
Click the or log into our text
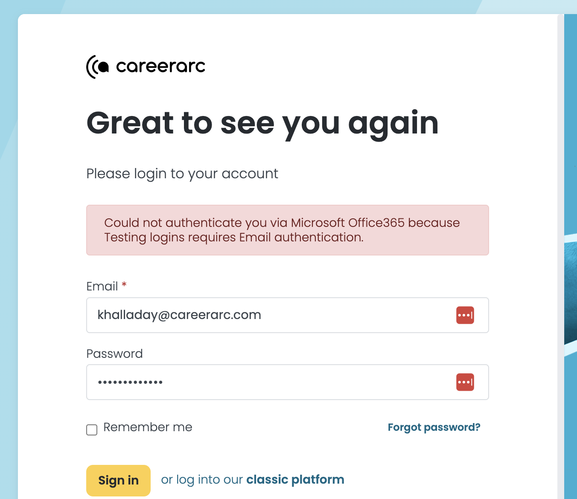pos(202,479)
